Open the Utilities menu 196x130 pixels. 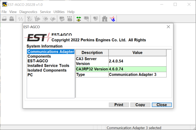59,12
